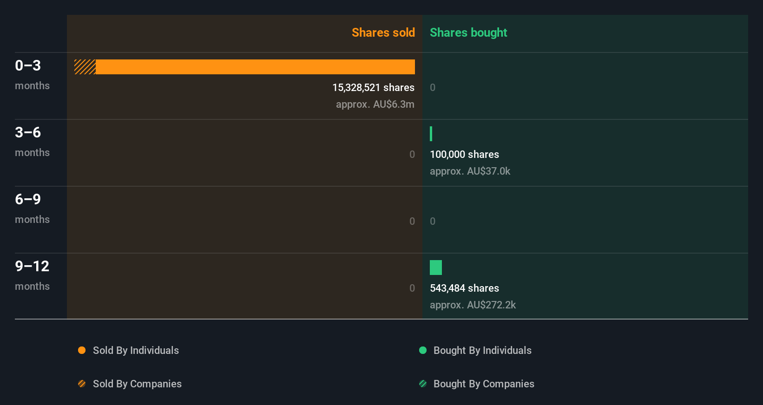This screenshot has height=405, width=763.
Task: Click the 0 sold value in 3–6 months row
Action: (x=412, y=155)
